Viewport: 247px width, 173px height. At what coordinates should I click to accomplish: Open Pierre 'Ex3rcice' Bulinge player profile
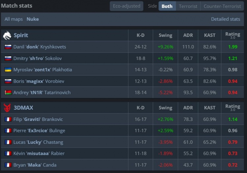tap(39, 130)
